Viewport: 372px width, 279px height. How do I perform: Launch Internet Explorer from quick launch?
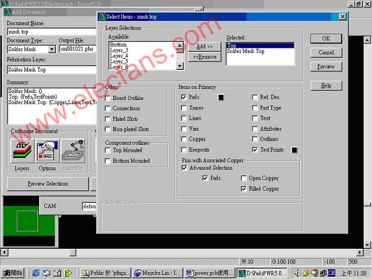pos(36,273)
